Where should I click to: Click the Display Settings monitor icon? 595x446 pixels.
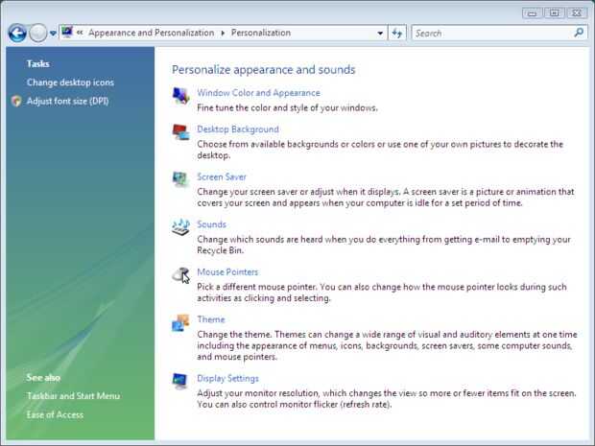(x=179, y=381)
